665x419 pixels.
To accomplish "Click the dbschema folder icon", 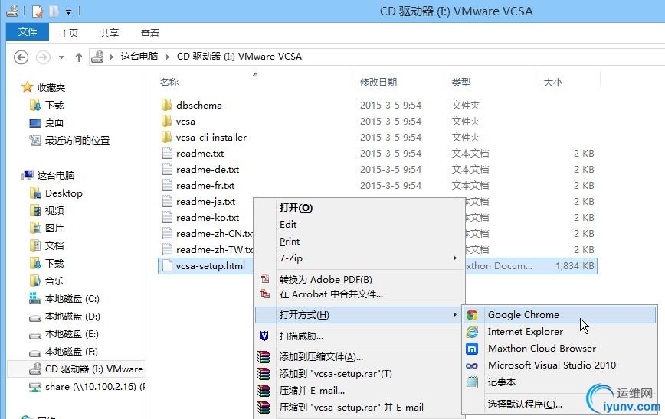I will pos(167,105).
